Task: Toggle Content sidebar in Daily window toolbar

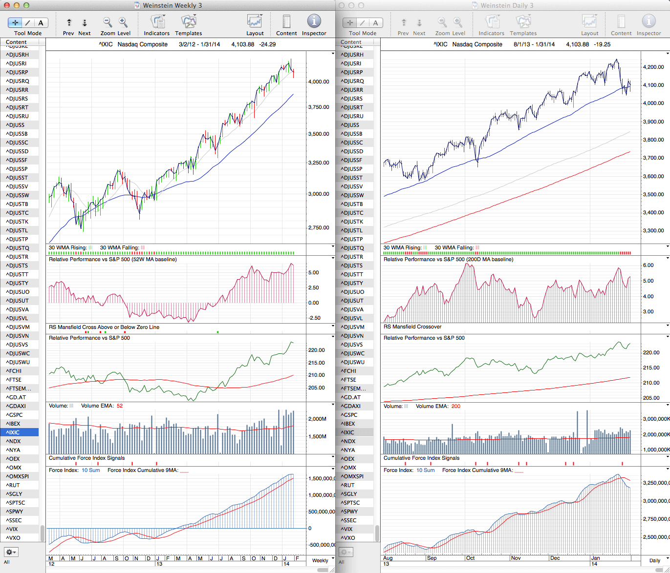Action: tap(621, 22)
